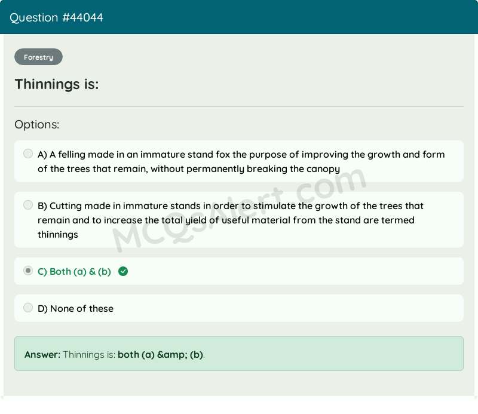Select radio button for option B

coord(28,204)
